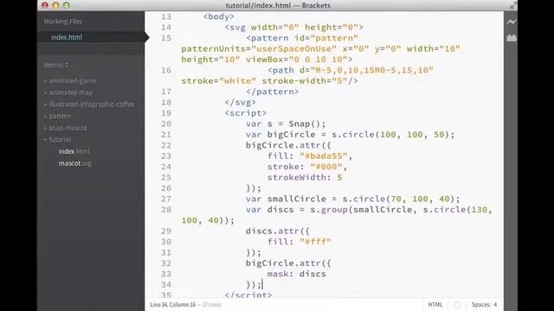Edit the indentation size value 4
This screenshot has width=554, height=311.
pyautogui.click(x=495, y=305)
